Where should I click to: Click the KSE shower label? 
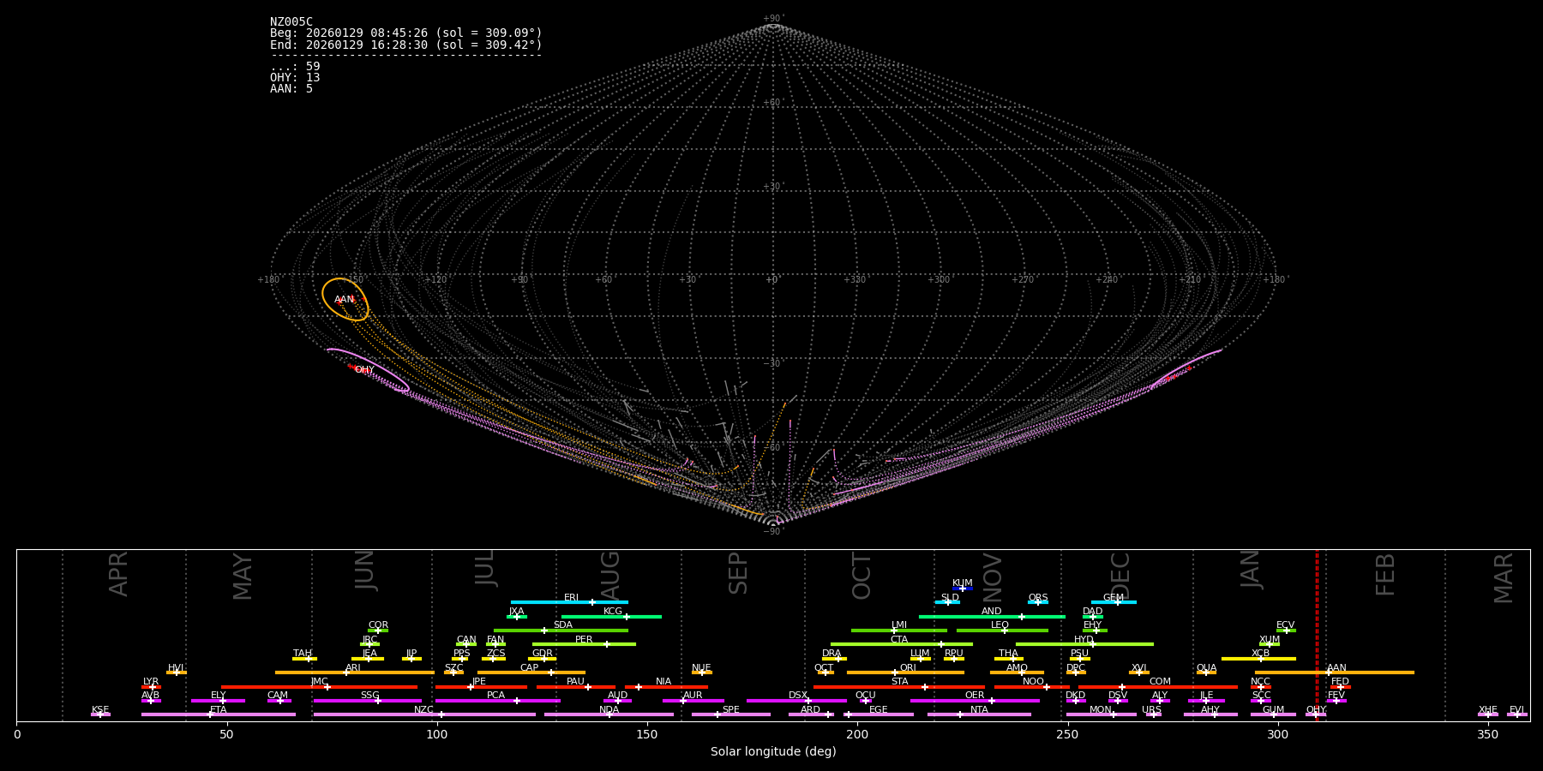(x=100, y=710)
